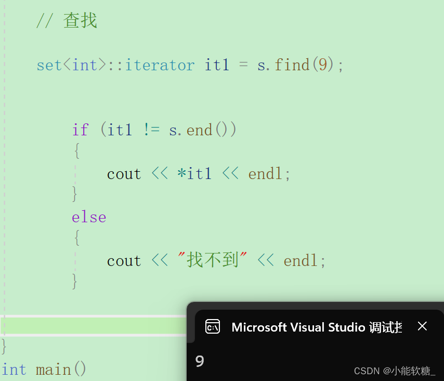Click 'set<int>::iterator' type declaration
Image resolution: width=444 pixels, height=381 pixels.
point(115,65)
